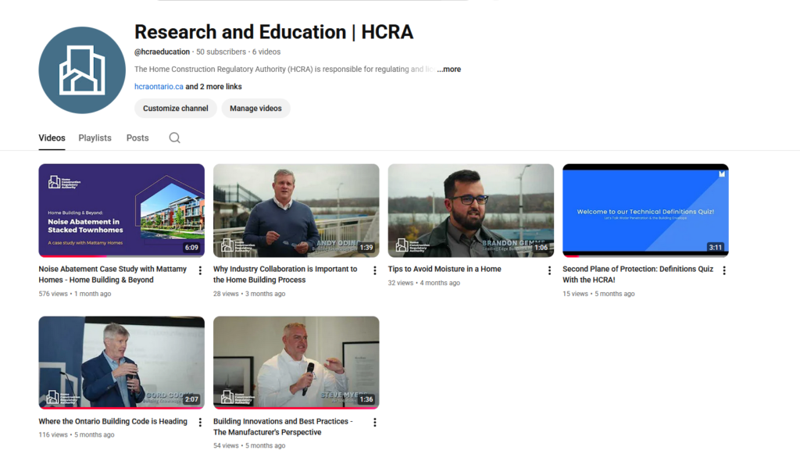Image resolution: width=800 pixels, height=461 pixels.
Task: Switch to the Playlists tab
Action: pyautogui.click(x=95, y=138)
